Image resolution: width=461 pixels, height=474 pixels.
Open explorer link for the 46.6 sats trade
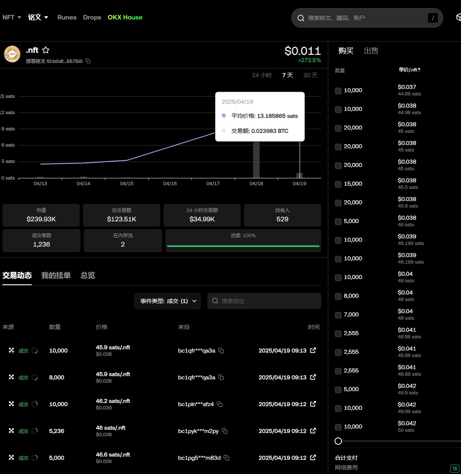pyautogui.click(x=313, y=458)
